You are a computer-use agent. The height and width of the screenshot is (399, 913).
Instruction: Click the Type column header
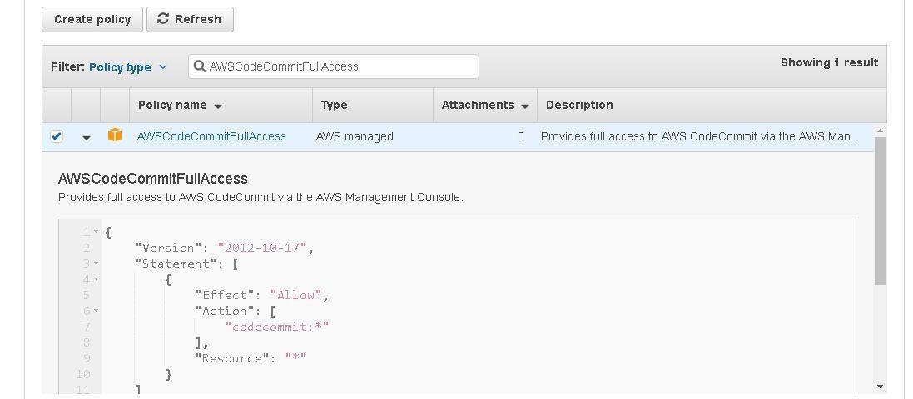[335, 106]
